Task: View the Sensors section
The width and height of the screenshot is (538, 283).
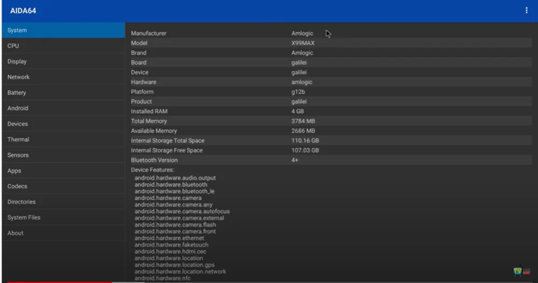Action: pyautogui.click(x=63, y=155)
